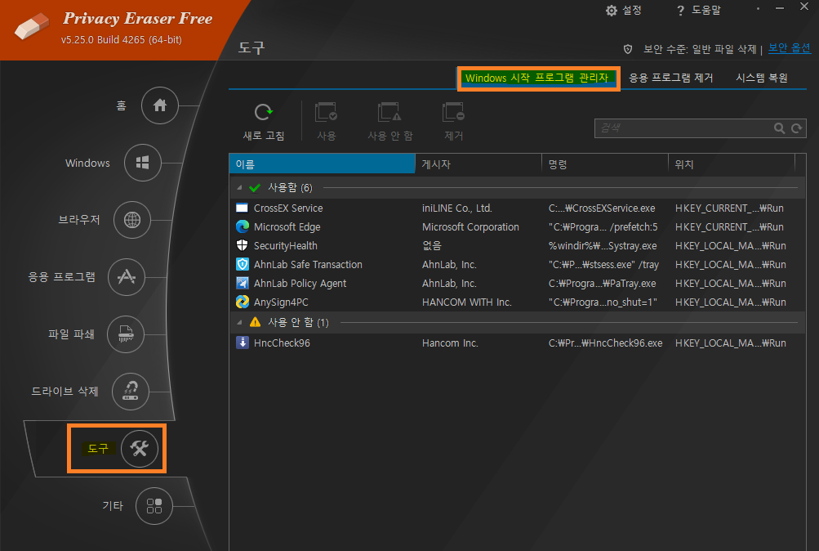
Task: Click the HncCheck96 row icon
Action: (x=243, y=343)
